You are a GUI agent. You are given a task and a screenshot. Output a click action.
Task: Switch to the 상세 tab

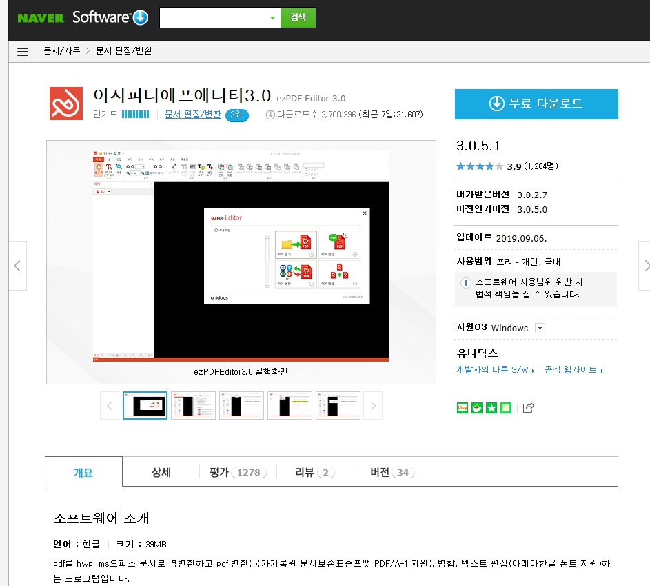pyautogui.click(x=161, y=472)
